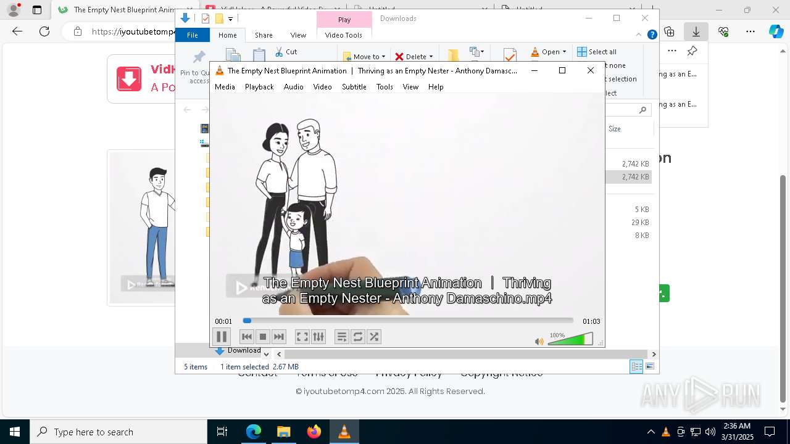Switch to Share tab in Explorer
The height and width of the screenshot is (444, 790).
[x=264, y=35]
